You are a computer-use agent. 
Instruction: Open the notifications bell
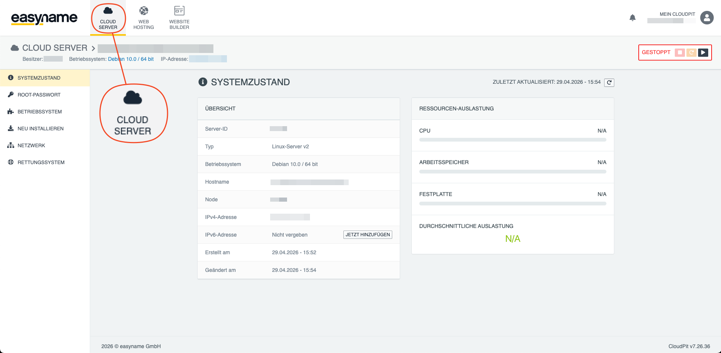[633, 18]
